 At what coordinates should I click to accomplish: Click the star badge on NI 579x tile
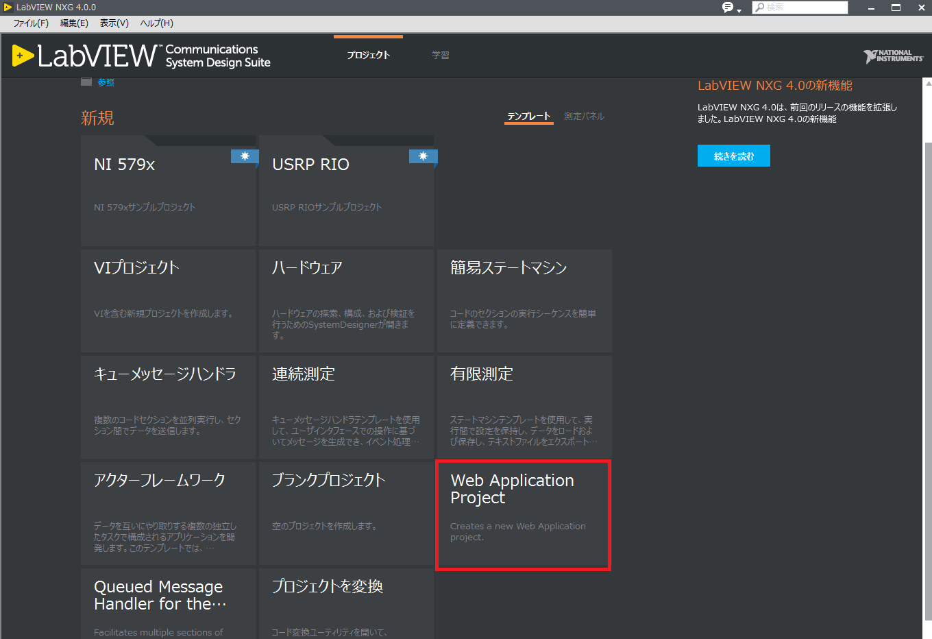point(245,156)
